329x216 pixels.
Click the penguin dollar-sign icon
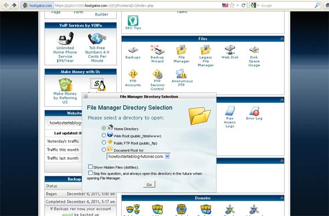pos(98,85)
